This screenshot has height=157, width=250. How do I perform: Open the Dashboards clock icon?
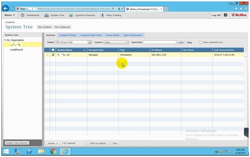click(x=23, y=15)
